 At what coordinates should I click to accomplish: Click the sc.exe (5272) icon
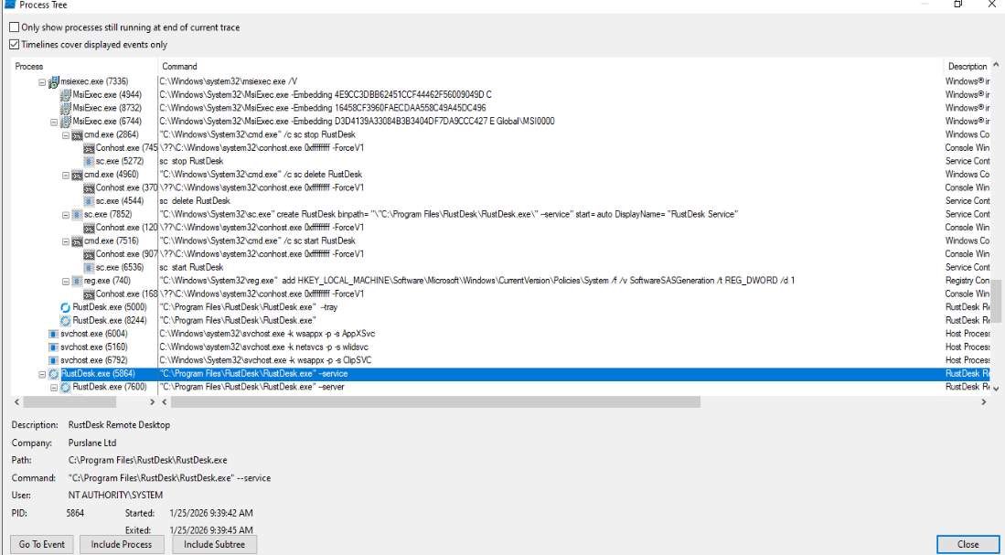pos(89,161)
